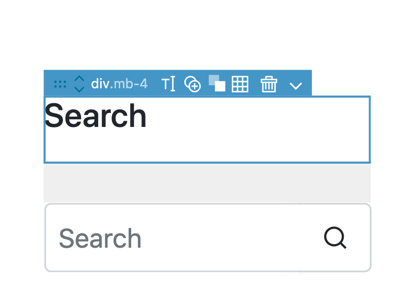Click the .mb-4 class name in toolbar
This screenshot has width=413, height=289.
[x=129, y=84]
